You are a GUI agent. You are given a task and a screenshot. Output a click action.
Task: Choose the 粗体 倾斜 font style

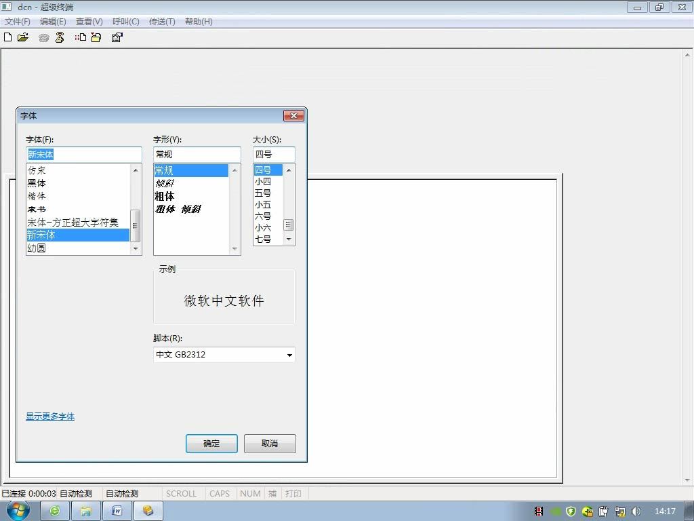click(x=191, y=209)
